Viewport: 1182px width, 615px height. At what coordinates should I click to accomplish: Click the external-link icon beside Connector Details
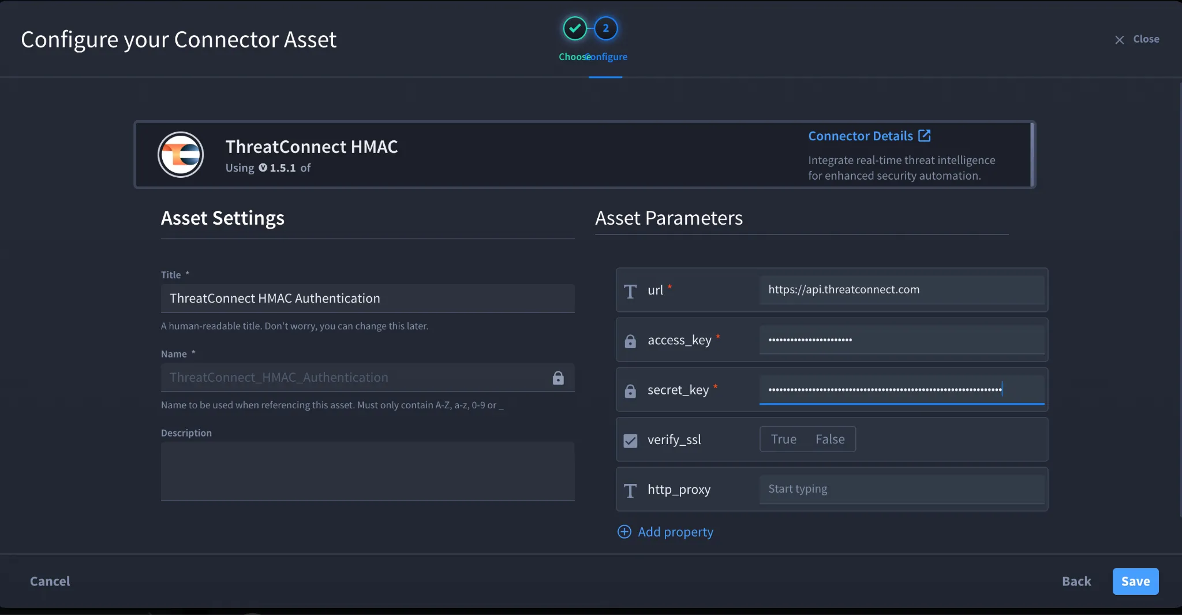924,136
